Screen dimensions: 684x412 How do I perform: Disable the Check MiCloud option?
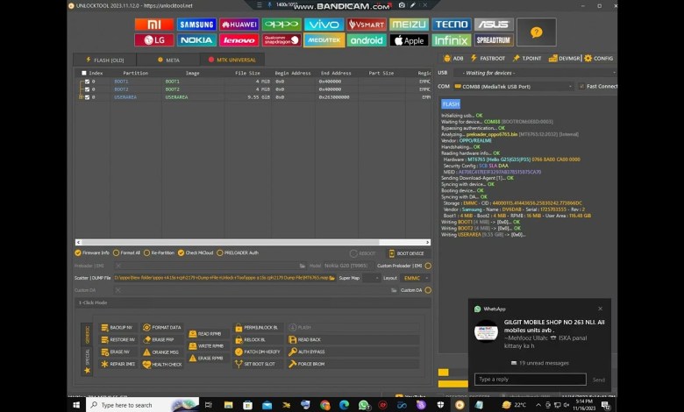click(x=180, y=252)
